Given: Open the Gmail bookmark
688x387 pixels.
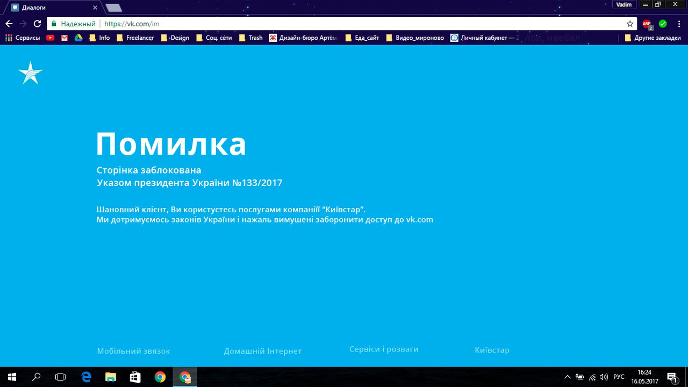Looking at the screenshot, I should pos(64,38).
